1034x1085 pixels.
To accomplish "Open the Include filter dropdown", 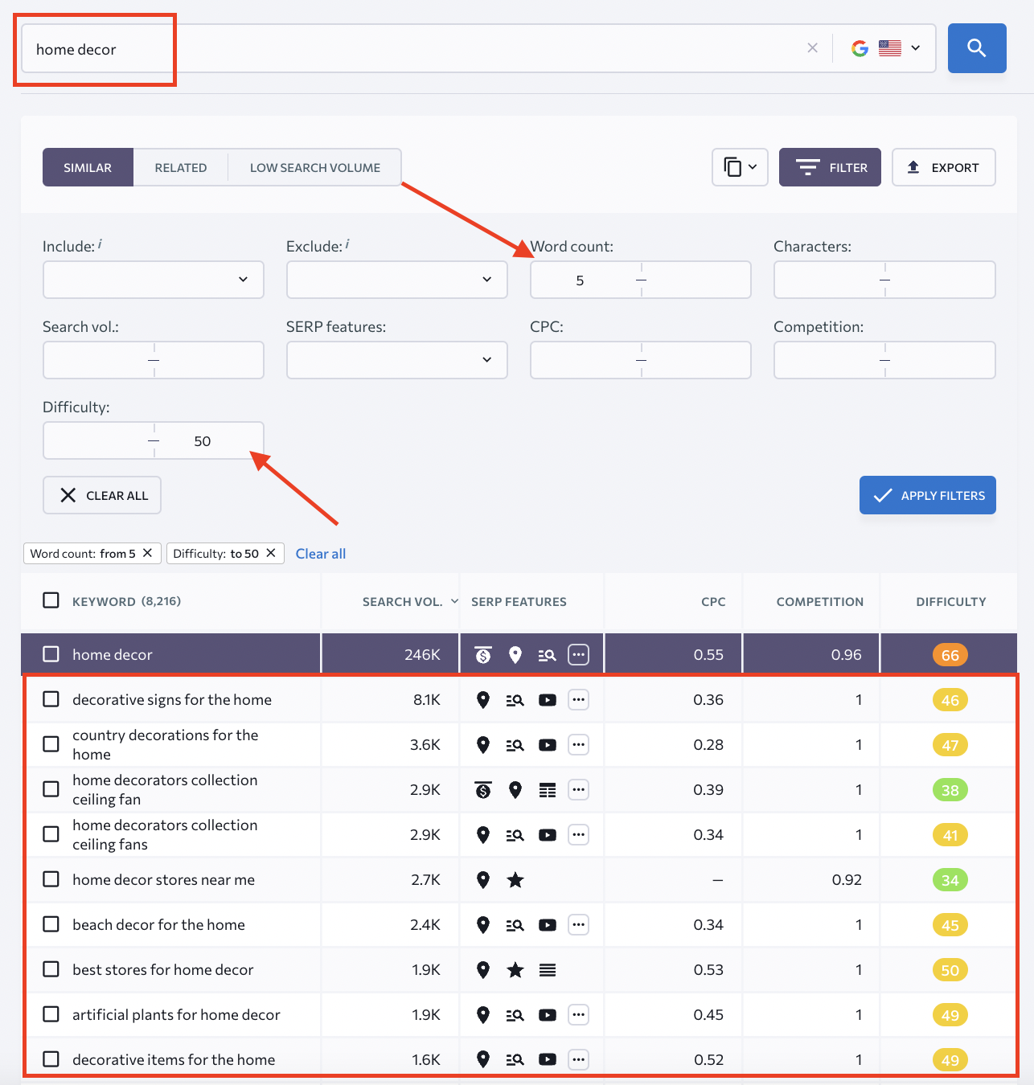I will click(154, 280).
